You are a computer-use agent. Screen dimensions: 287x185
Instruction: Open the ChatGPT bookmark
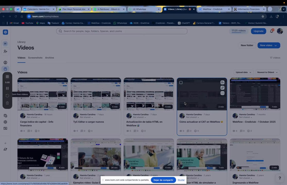click(184, 23)
